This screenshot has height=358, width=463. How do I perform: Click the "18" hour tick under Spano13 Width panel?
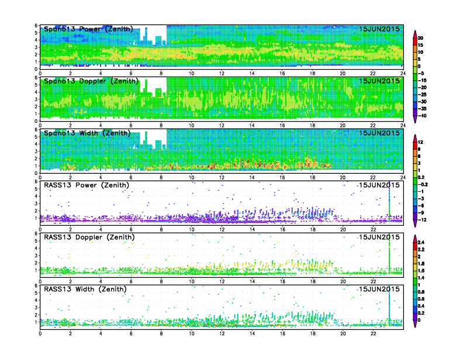tap(312, 177)
